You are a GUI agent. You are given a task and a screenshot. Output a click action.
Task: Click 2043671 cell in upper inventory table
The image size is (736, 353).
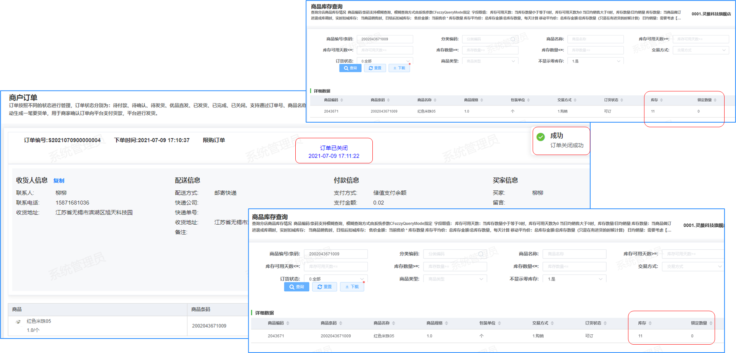[331, 112]
